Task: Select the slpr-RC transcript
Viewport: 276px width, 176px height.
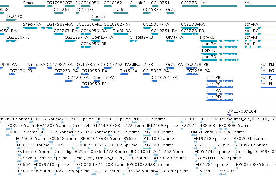Action: (219, 41)
